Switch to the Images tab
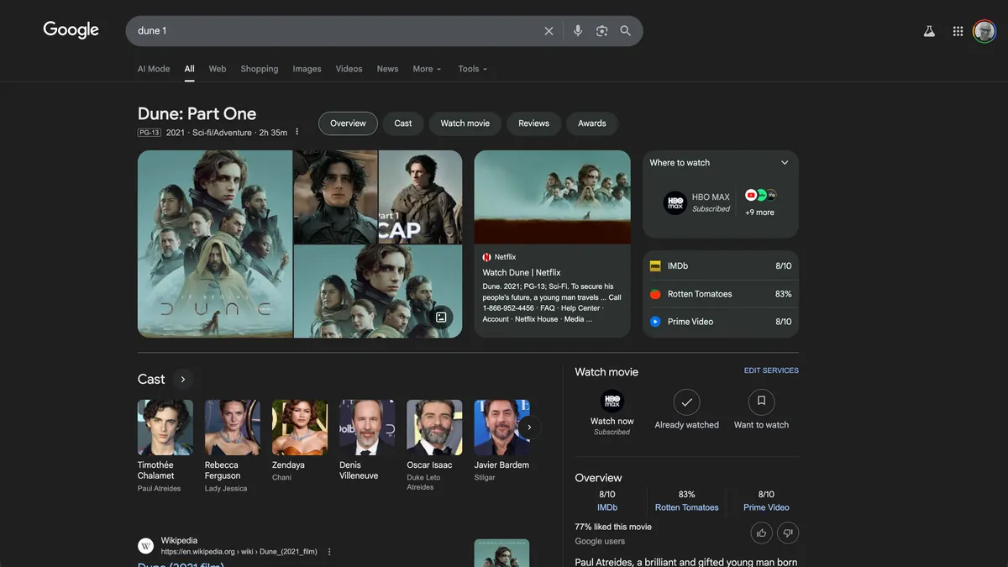 point(307,69)
